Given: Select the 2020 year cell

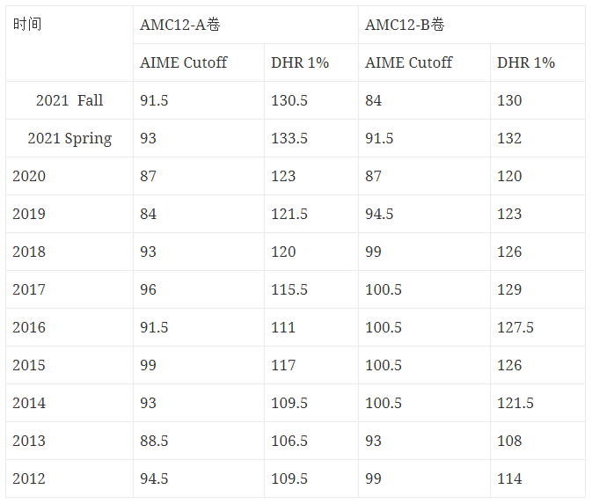Looking at the screenshot, I should tap(69, 176).
